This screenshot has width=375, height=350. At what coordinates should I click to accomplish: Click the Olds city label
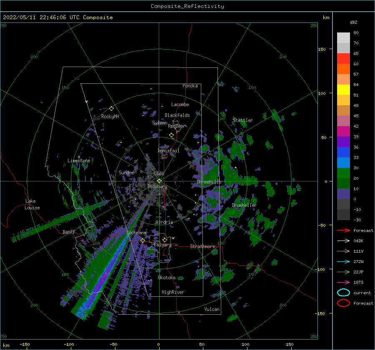coord(159,174)
